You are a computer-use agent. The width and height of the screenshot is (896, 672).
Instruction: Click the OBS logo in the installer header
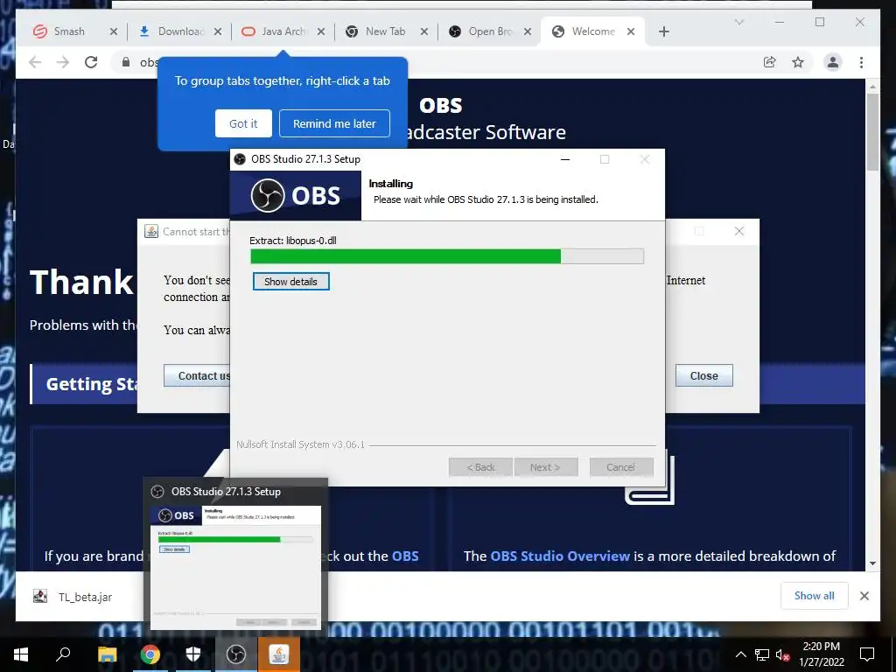pyautogui.click(x=296, y=195)
